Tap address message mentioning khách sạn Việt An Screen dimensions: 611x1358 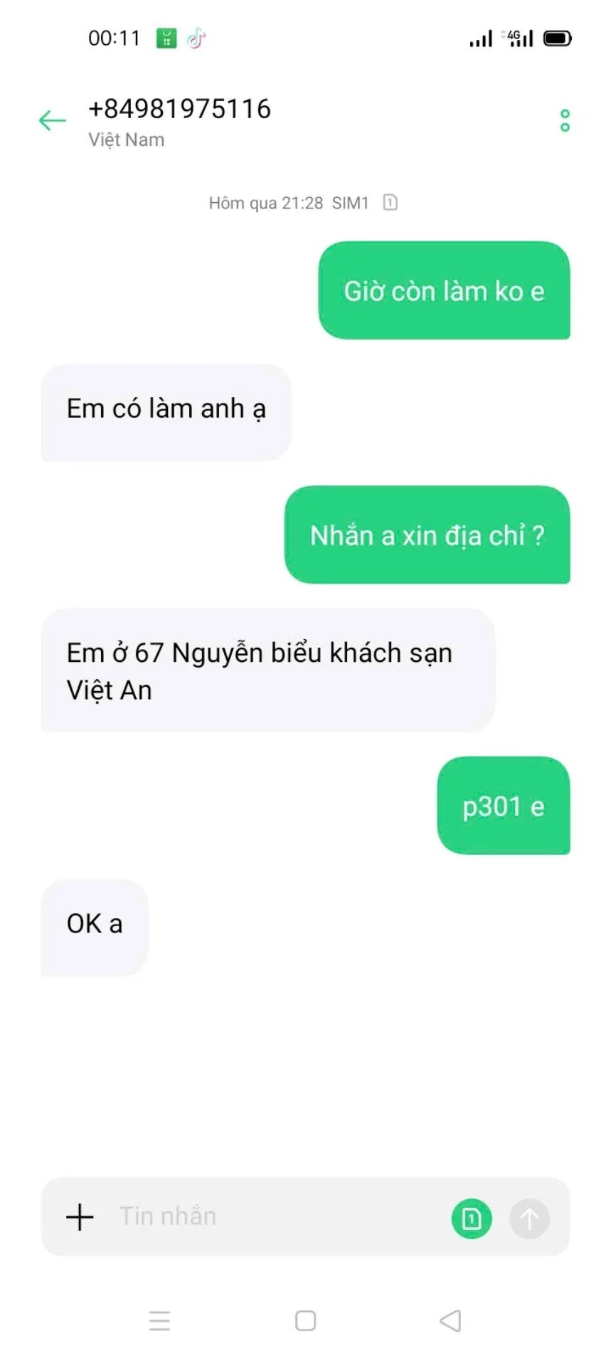tap(267, 670)
